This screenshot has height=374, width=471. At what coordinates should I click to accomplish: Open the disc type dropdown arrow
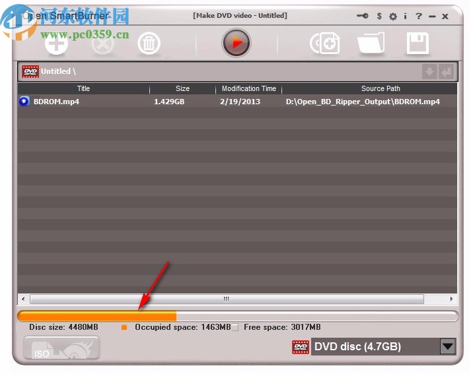[448, 347]
